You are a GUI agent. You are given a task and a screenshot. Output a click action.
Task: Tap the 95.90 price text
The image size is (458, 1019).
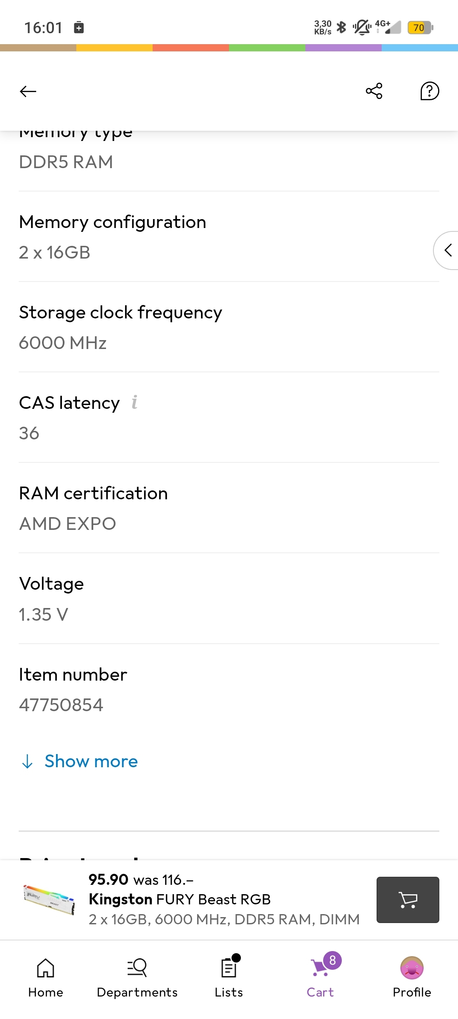[109, 880]
